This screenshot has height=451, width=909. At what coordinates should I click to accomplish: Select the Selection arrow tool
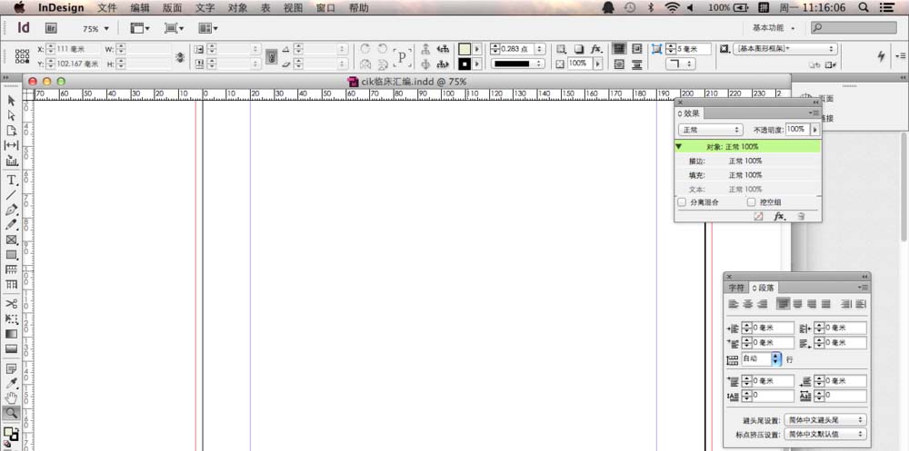pyautogui.click(x=12, y=100)
